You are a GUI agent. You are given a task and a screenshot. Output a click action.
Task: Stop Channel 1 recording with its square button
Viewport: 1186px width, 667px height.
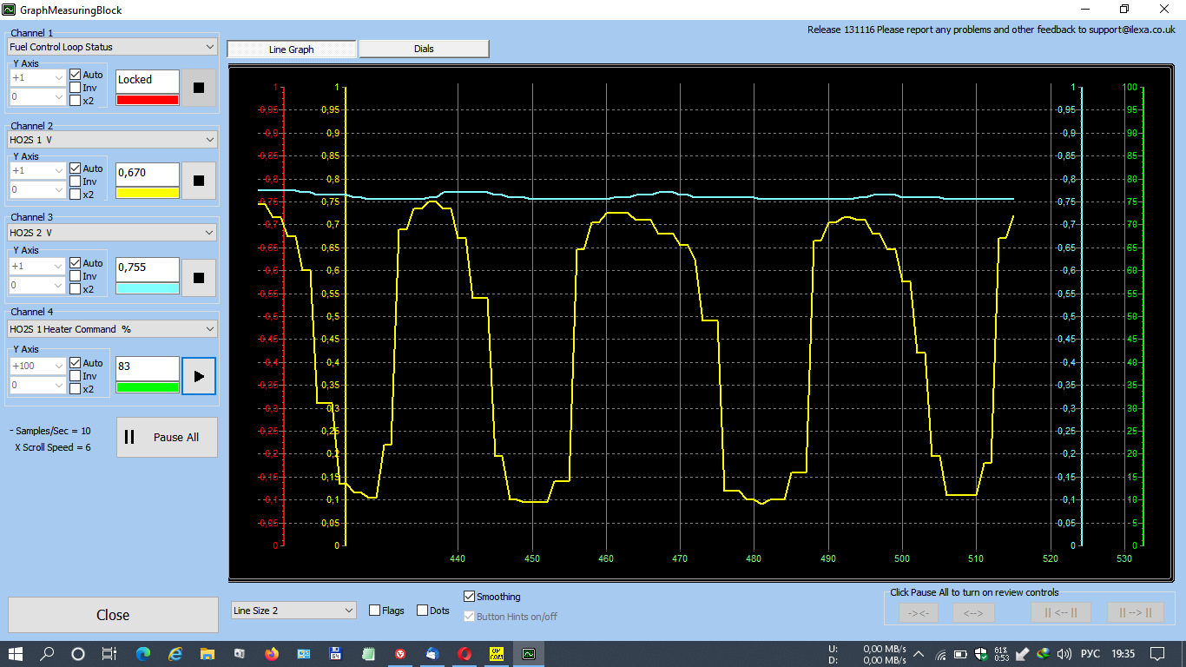(199, 88)
